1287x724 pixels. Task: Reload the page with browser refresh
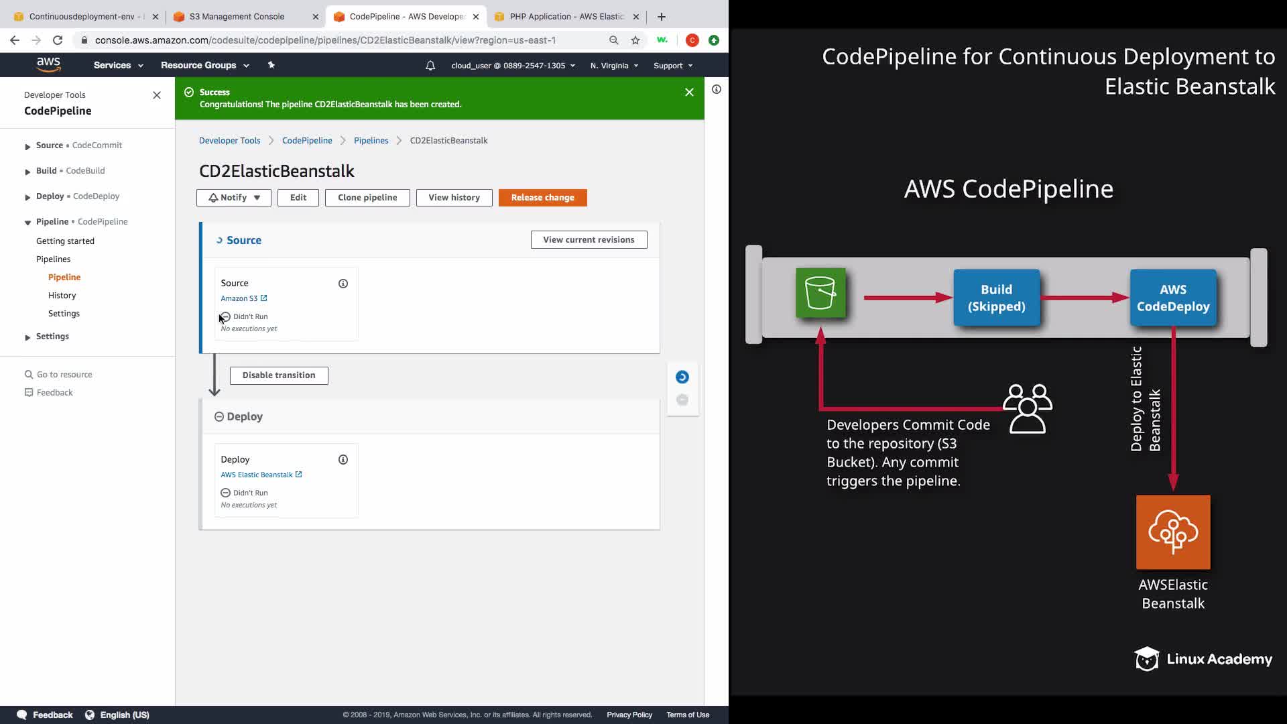(58, 40)
